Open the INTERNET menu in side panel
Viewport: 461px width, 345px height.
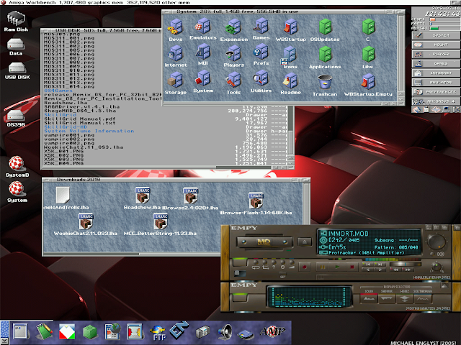[x=436, y=73]
